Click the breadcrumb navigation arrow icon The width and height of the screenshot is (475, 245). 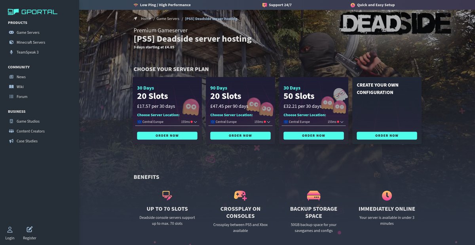tap(135, 19)
